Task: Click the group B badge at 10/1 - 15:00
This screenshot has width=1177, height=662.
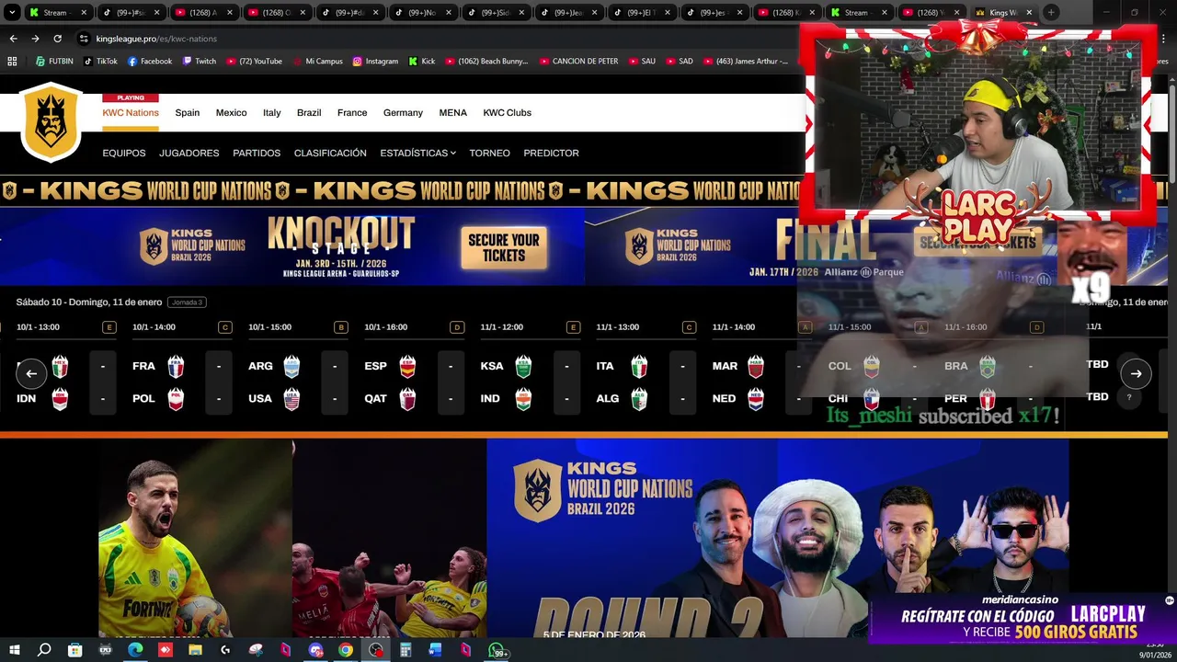Action: pyautogui.click(x=341, y=327)
